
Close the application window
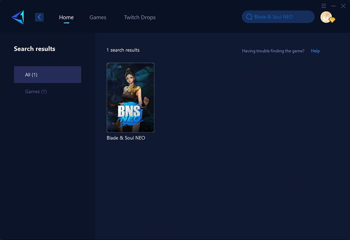pos(343,6)
